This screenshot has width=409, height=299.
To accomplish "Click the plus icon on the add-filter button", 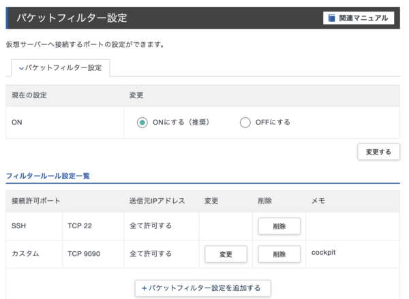I will pyautogui.click(x=145, y=288).
